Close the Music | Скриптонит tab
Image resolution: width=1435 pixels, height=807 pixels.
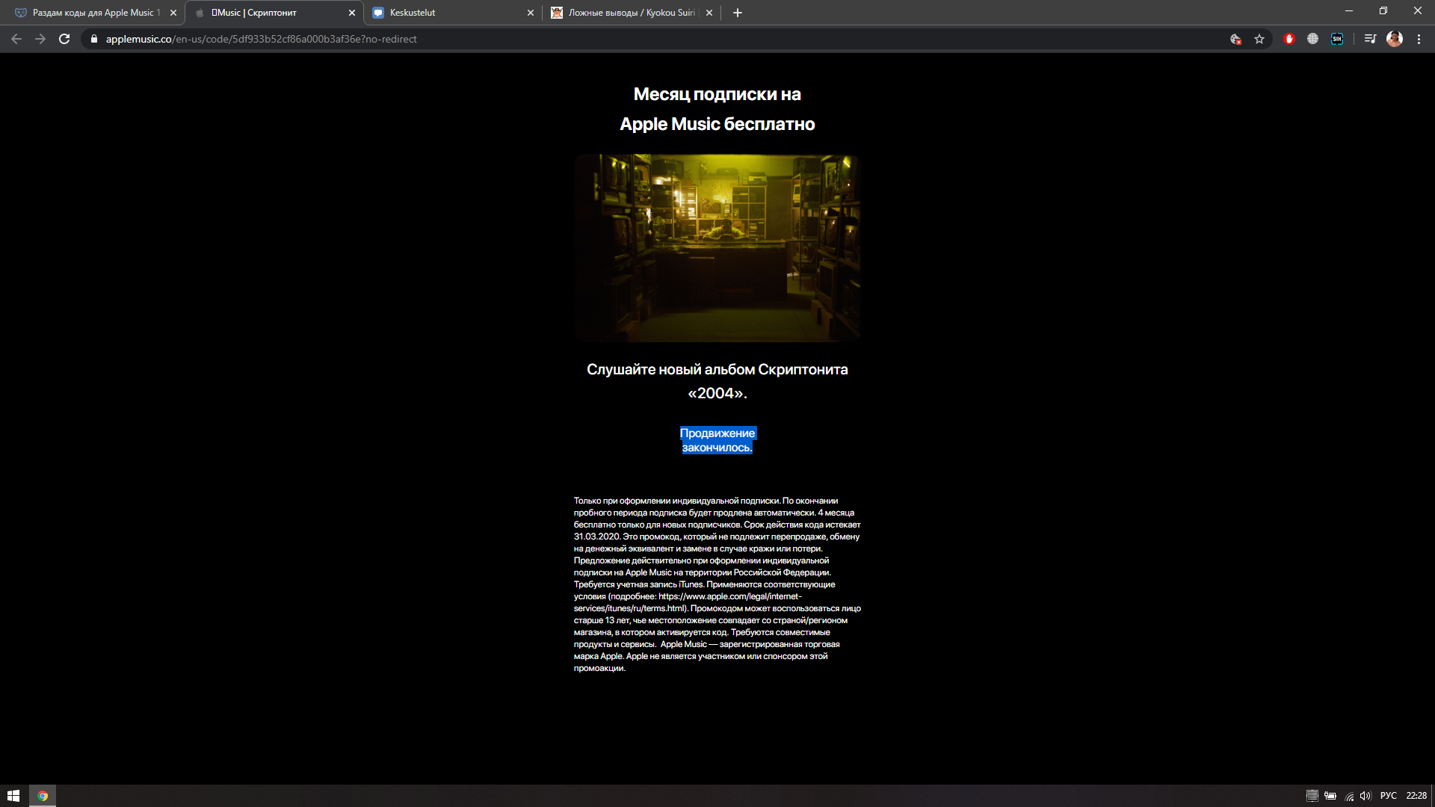[x=352, y=13]
